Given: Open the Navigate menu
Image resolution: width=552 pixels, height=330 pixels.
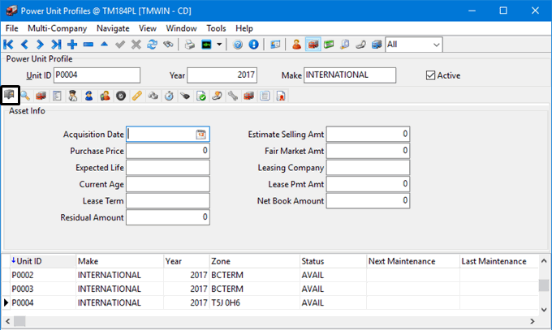Looking at the screenshot, I should (x=113, y=28).
